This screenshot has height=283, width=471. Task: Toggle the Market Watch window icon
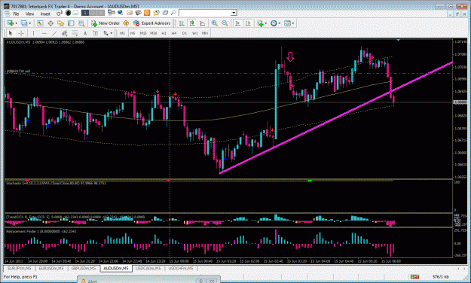40,23
